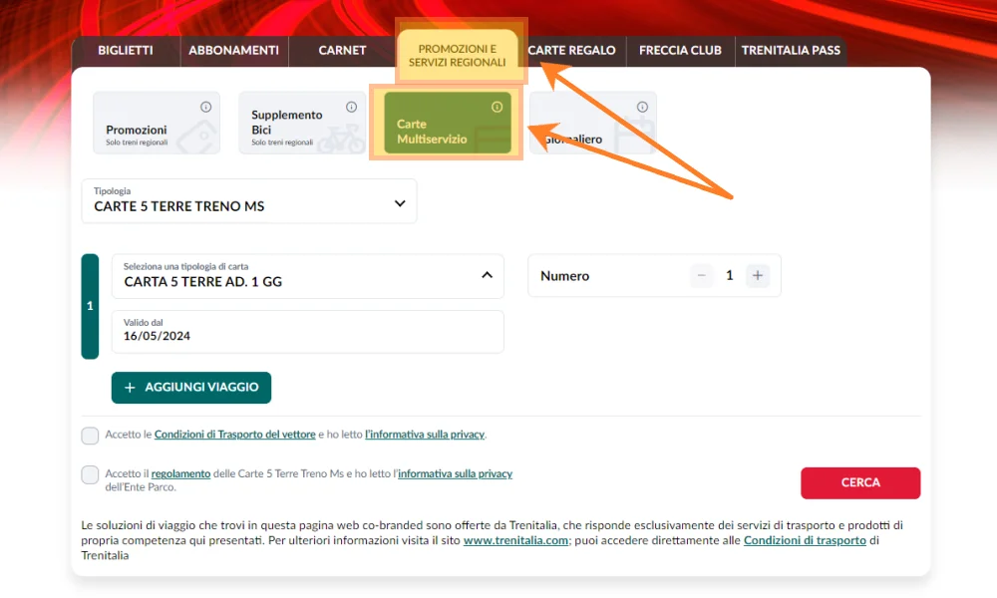The image size is (997, 598).
Task: Open the www.trenitalia.com link
Action: pyautogui.click(x=515, y=540)
